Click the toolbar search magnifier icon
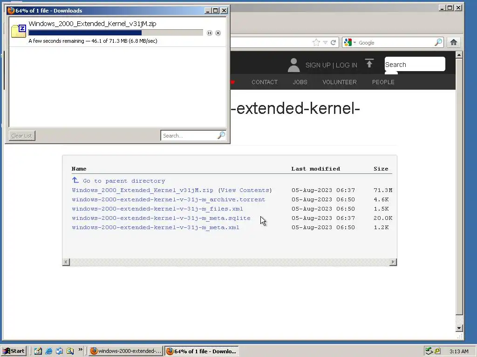 438,42
